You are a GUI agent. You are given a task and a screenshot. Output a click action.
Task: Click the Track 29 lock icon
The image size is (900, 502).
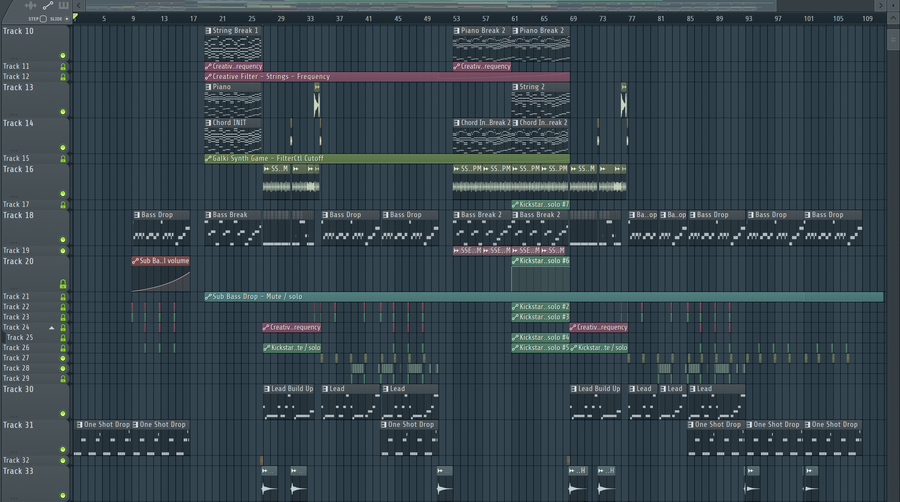(63, 379)
